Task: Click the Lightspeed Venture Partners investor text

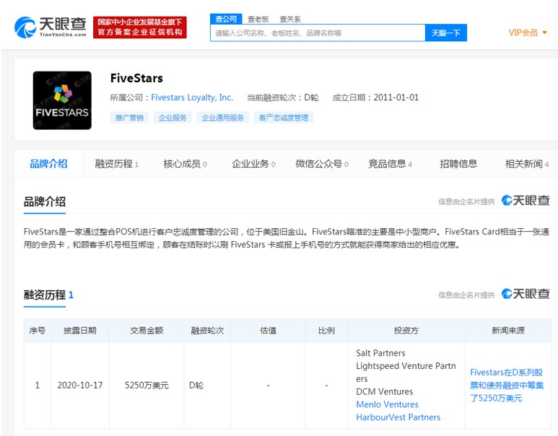Action: [x=406, y=372]
